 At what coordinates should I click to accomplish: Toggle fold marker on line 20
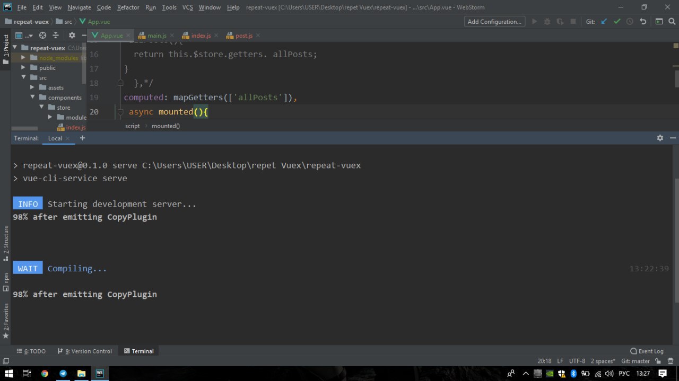tap(121, 112)
